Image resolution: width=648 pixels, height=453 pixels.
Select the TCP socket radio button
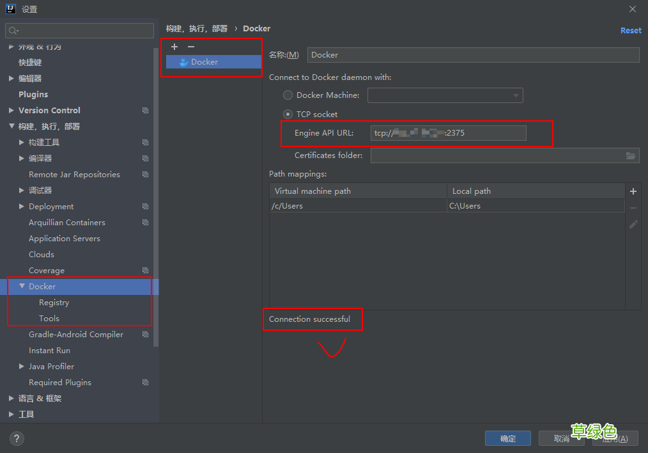pyautogui.click(x=288, y=115)
